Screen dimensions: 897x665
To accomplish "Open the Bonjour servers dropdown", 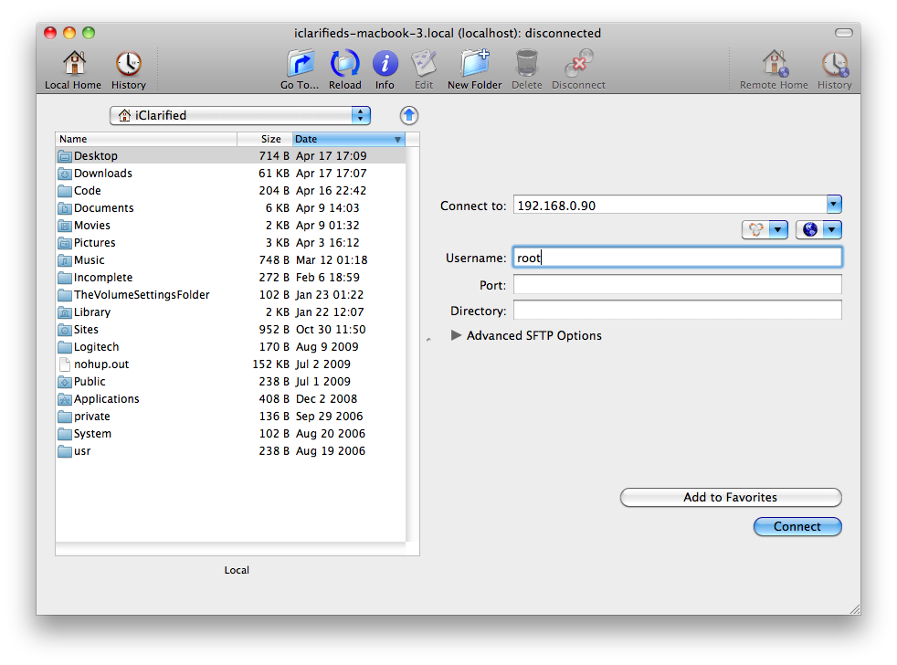I will 765,230.
